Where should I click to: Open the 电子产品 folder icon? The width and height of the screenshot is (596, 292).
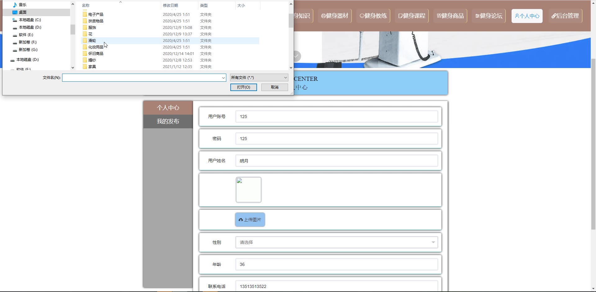pos(85,14)
